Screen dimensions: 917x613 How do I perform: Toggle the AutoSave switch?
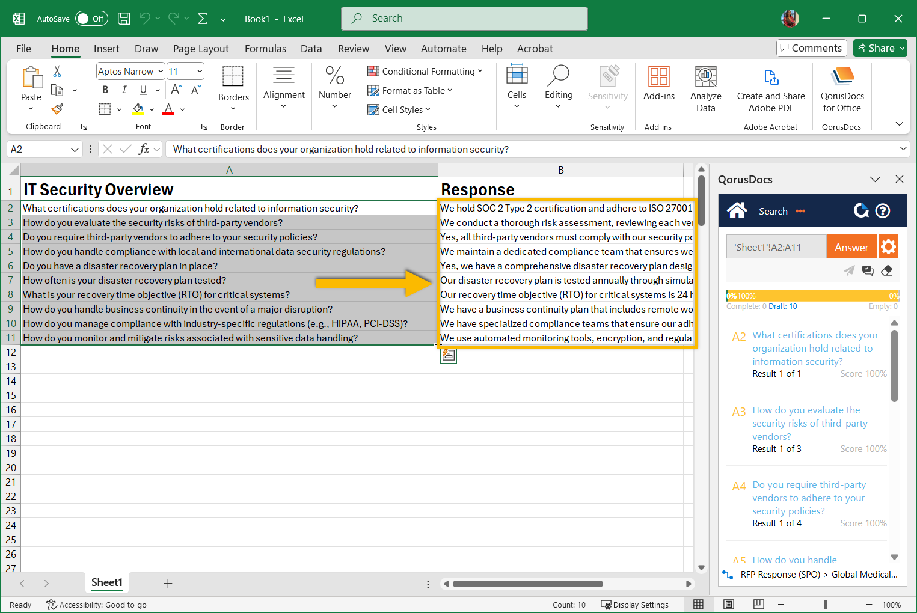click(x=91, y=19)
